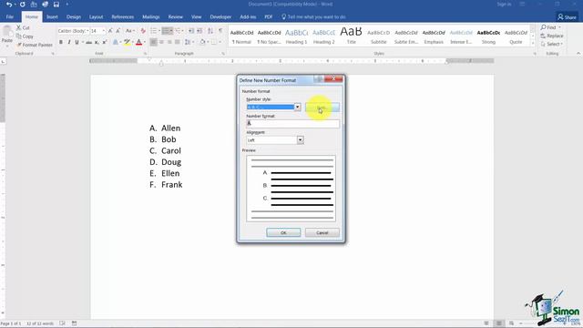Click Increase Indent icon
Viewport: 583px width, 328px height.
click(199, 31)
